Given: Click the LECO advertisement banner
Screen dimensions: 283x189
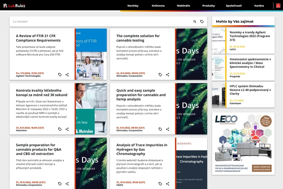Looking at the screenshot, I should click(243, 144).
